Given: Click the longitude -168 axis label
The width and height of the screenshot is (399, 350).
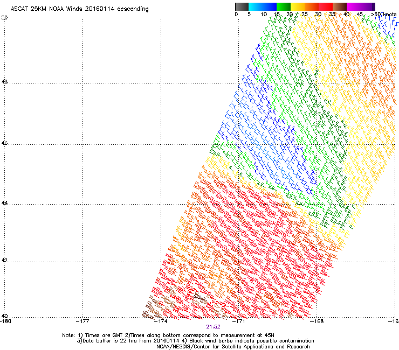Looking at the screenshot, I should click(x=317, y=321).
